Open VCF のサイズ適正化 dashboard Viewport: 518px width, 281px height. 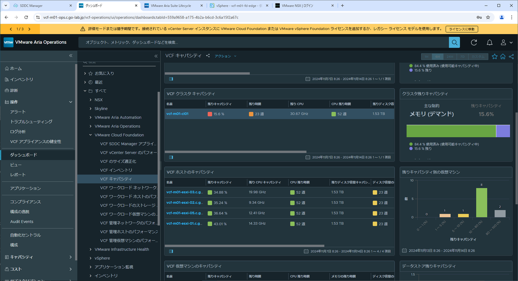[x=118, y=161]
